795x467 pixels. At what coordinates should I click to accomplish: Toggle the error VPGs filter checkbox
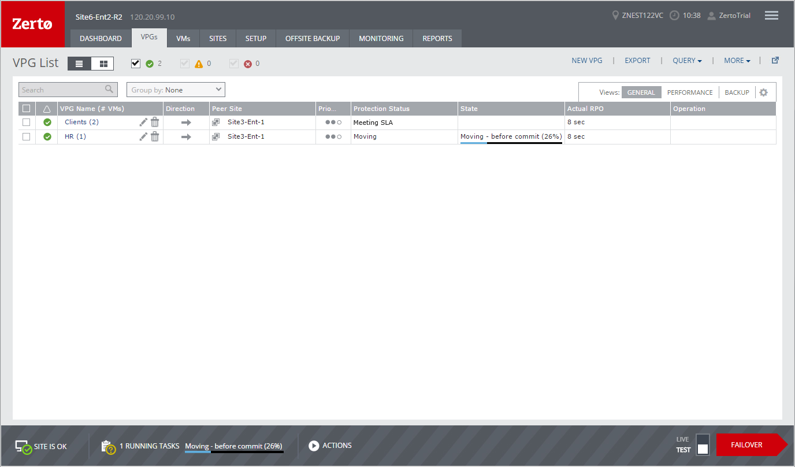pos(234,64)
